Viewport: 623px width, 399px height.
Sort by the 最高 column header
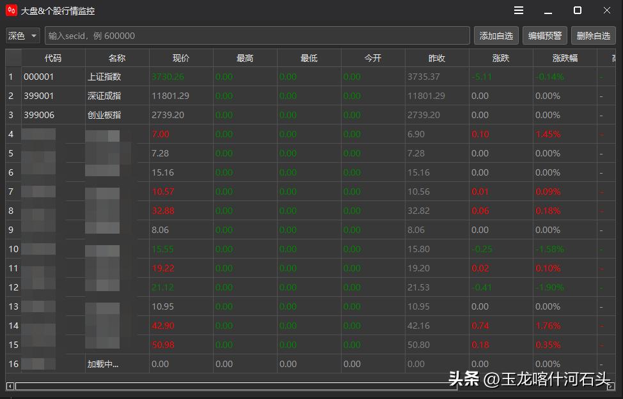point(245,58)
